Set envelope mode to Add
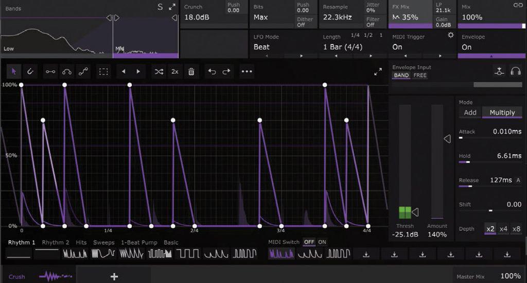This screenshot has width=527, height=283. (470, 112)
